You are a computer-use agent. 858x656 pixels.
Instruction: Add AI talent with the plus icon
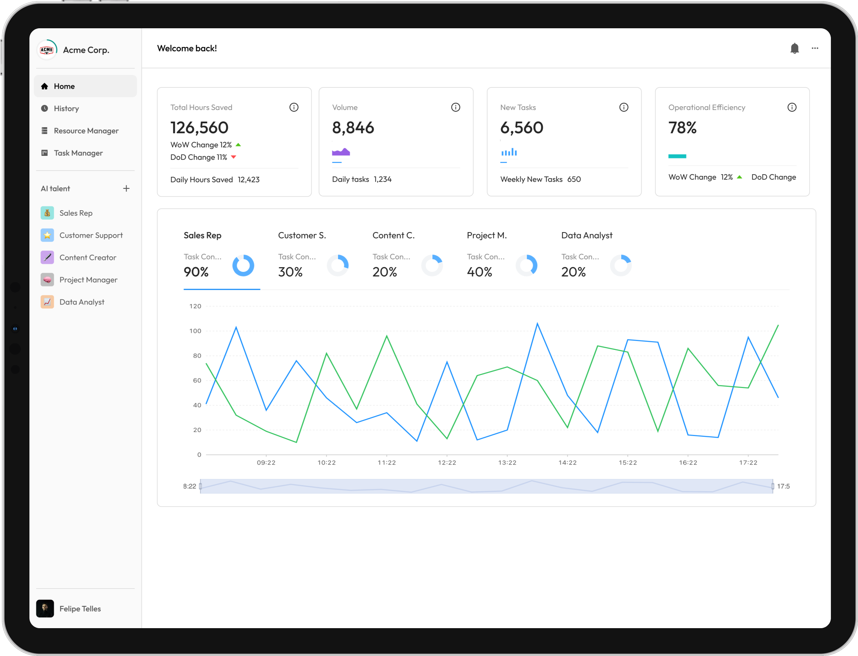click(126, 188)
